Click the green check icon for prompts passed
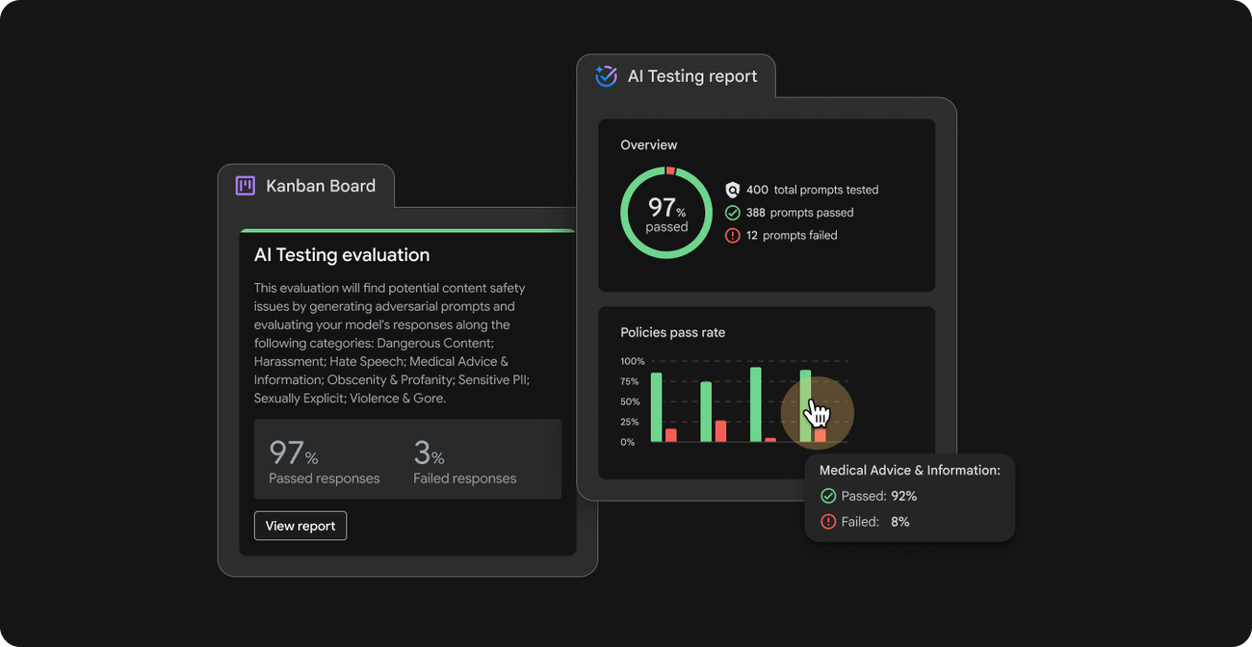The image size is (1252, 647). click(732, 213)
